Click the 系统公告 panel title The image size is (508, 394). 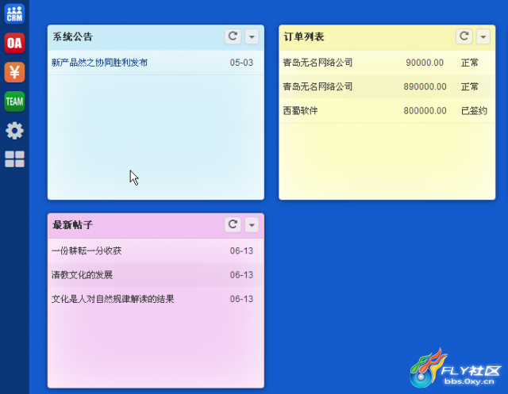(x=72, y=36)
